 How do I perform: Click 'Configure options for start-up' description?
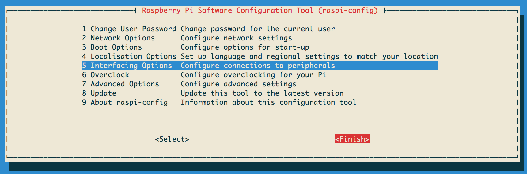tap(245, 47)
